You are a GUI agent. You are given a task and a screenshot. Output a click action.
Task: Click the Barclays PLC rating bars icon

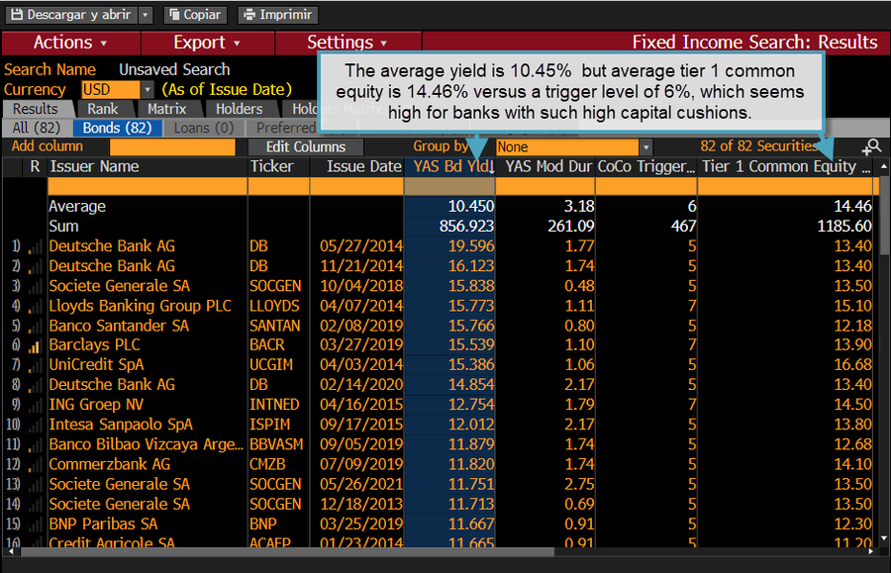pos(35,345)
